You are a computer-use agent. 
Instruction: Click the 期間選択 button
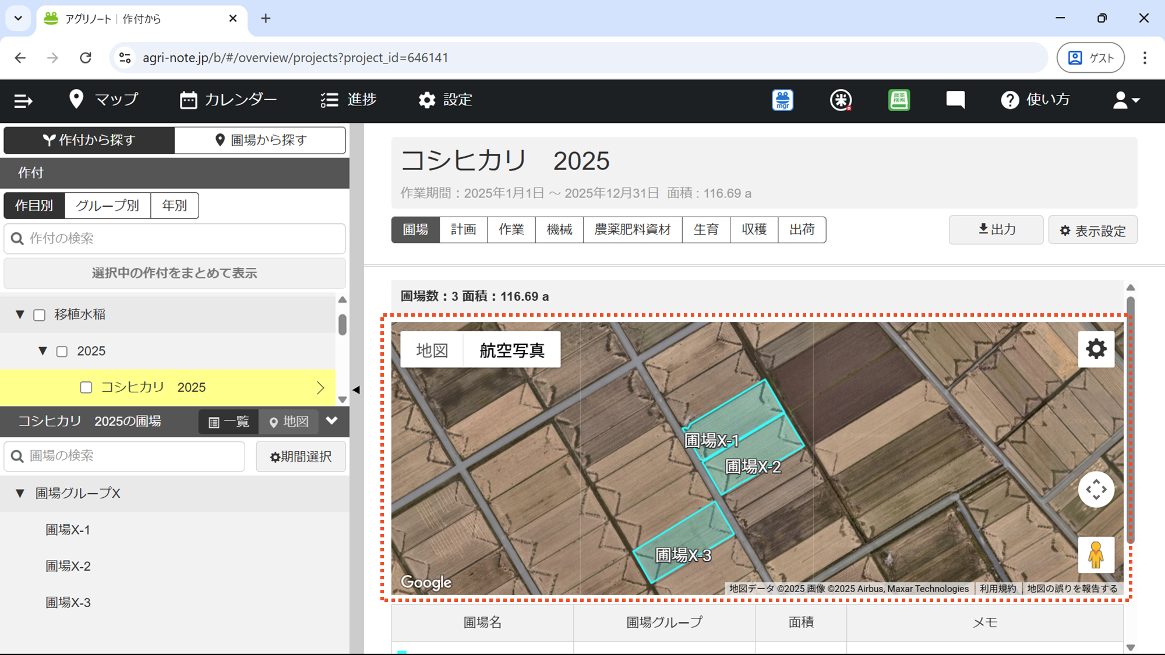(301, 456)
